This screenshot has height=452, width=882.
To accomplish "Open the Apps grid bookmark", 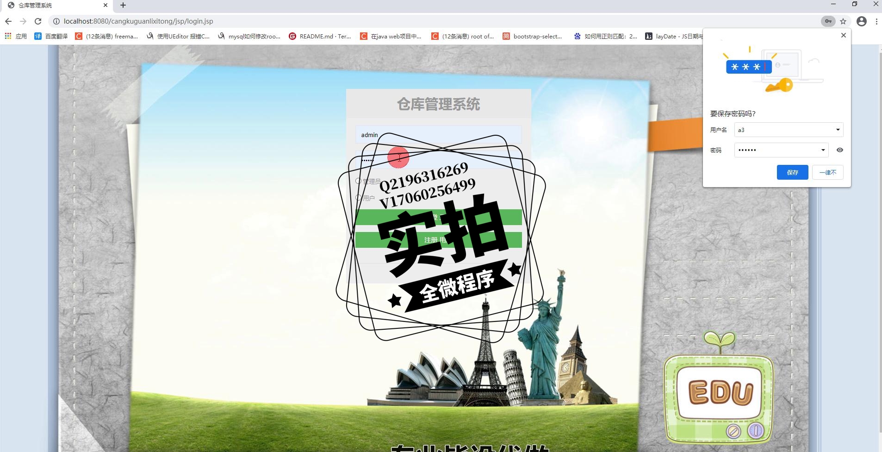I will 16,36.
